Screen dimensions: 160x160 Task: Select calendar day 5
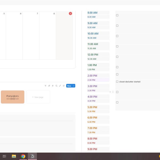(x=4, y=14)
